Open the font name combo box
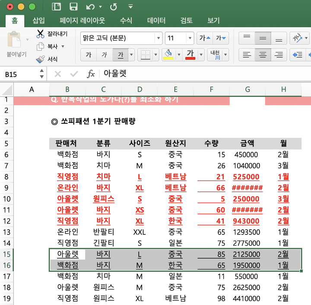311x305 pixels. click(x=121, y=38)
